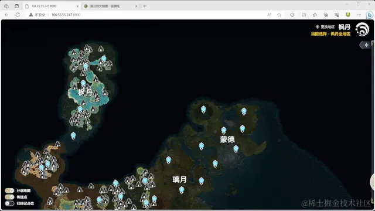Select the lone teleport marker in the sea south of 枫丹
This screenshot has height=211, width=375.
tap(73, 136)
